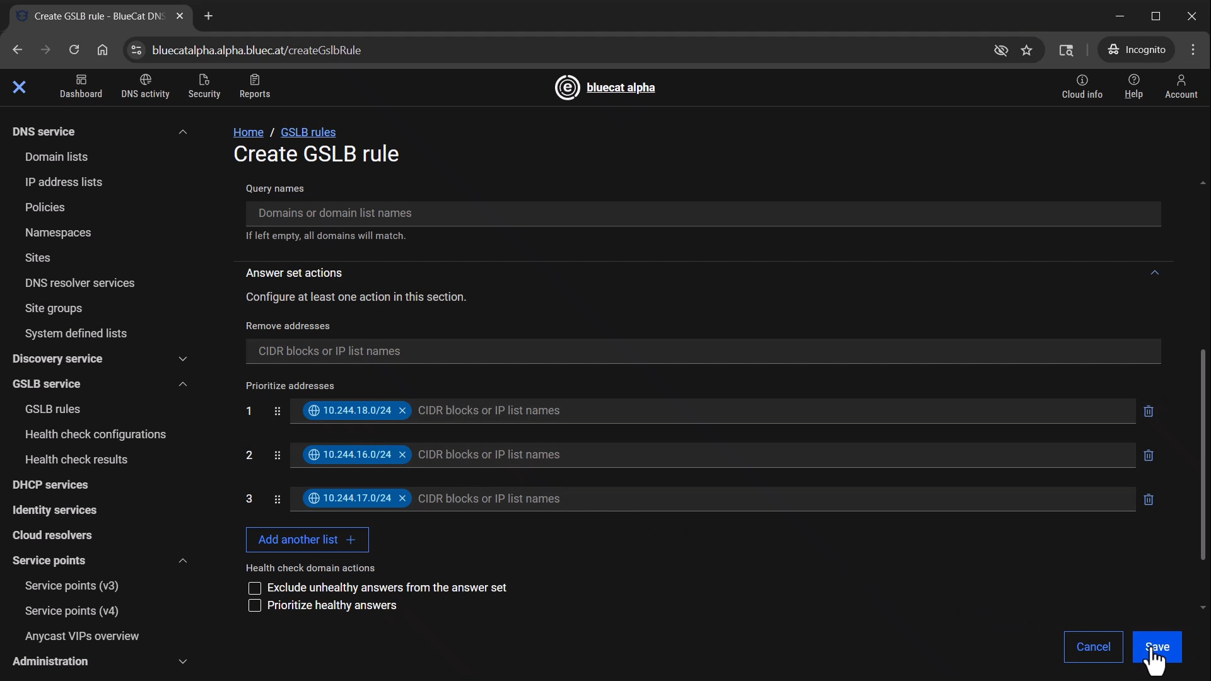
Task: Delete prioritize list row 2
Action: pyautogui.click(x=1148, y=455)
